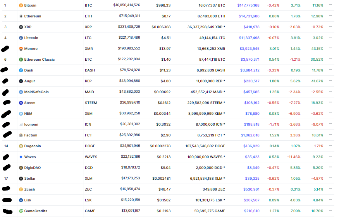Open the MaidSafeCoin name link
The width and height of the screenshot is (339, 218).
36,92
